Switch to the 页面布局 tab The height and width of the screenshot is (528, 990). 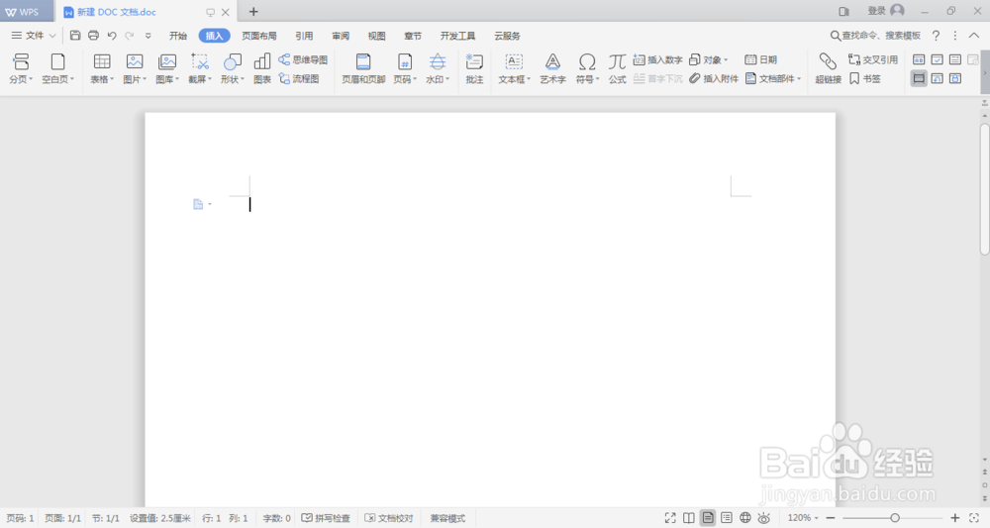pos(258,36)
